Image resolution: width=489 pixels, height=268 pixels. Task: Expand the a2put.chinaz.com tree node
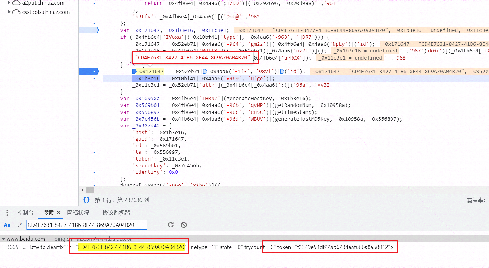click(x=9, y=3)
